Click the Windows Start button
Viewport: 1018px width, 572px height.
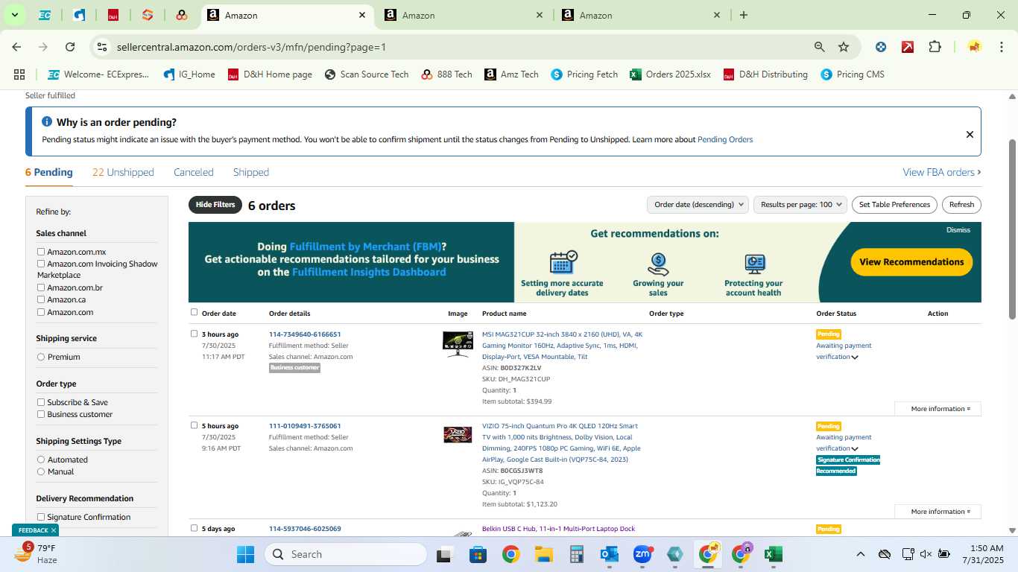[x=245, y=554]
